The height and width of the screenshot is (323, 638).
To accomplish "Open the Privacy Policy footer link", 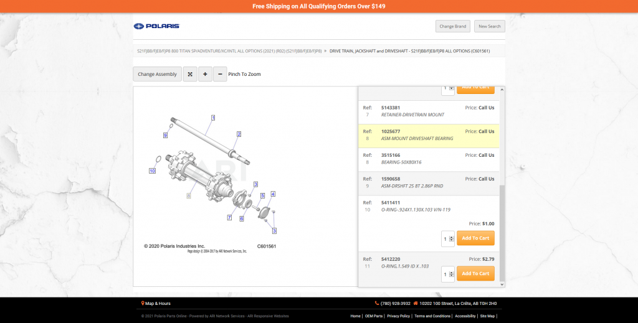I will coord(398,316).
